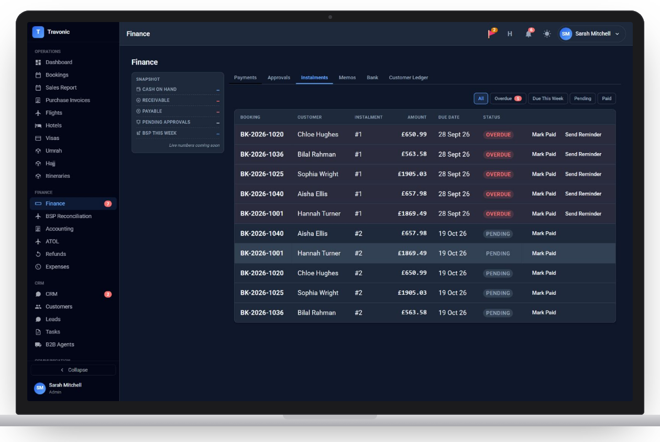Click the Visas card icon
The height and width of the screenshot is (442, 660).
pos(38,138)
